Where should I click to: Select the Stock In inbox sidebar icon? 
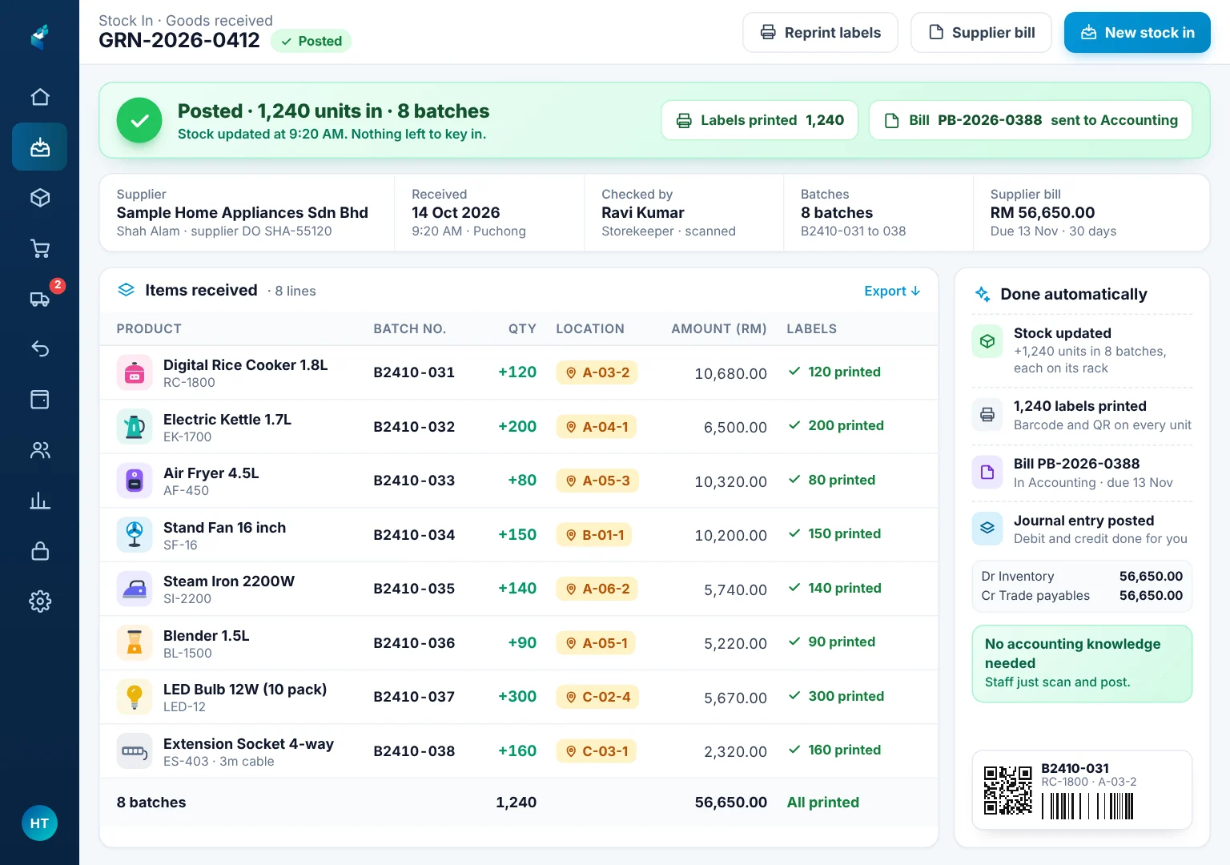[40, 147]
